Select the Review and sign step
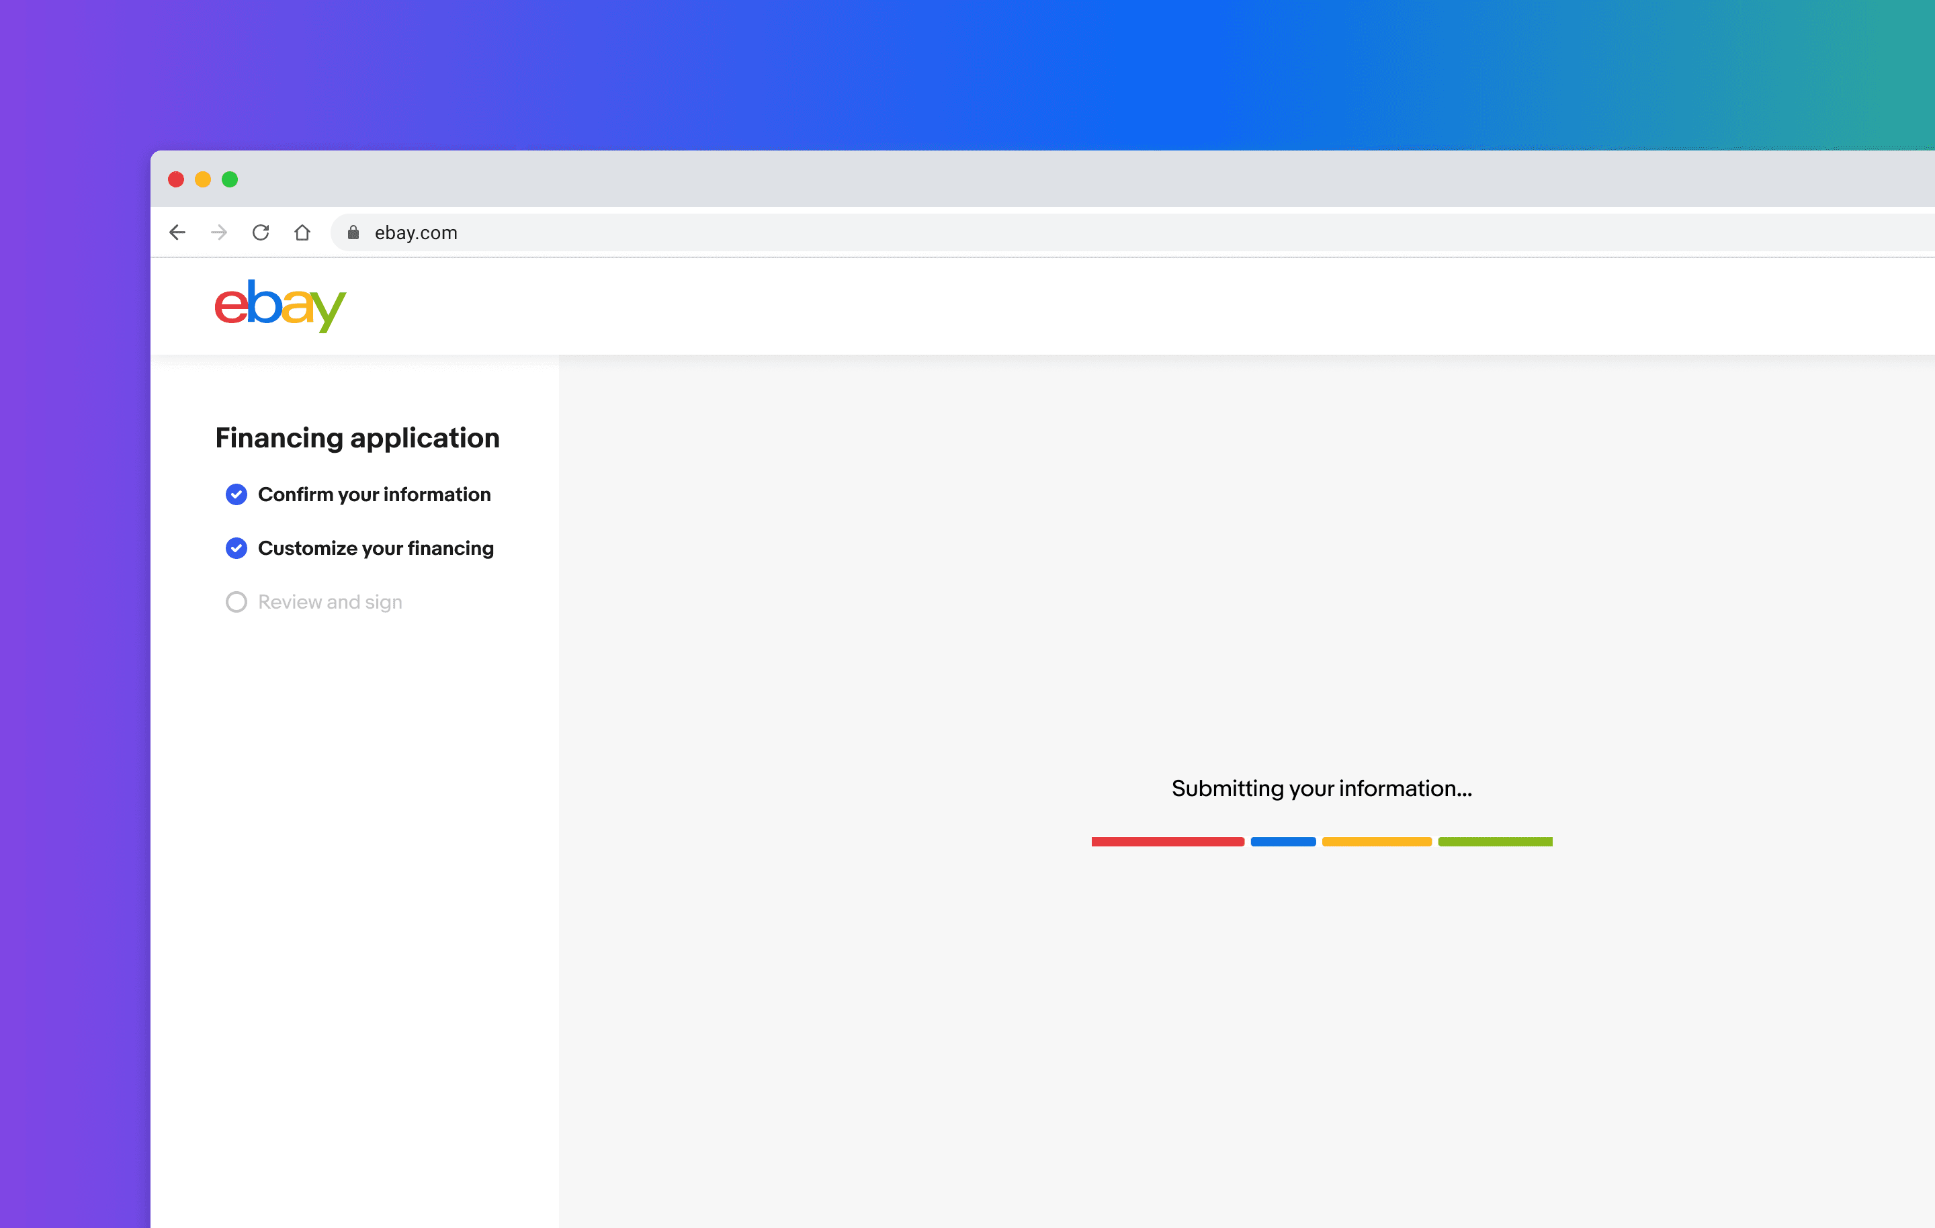1935x1228 pixels. [x=331, y=602]
